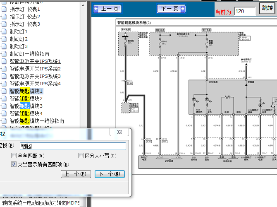
Task: Open the 指示灯 仪表3 entry
Action: tap(25, 24)
